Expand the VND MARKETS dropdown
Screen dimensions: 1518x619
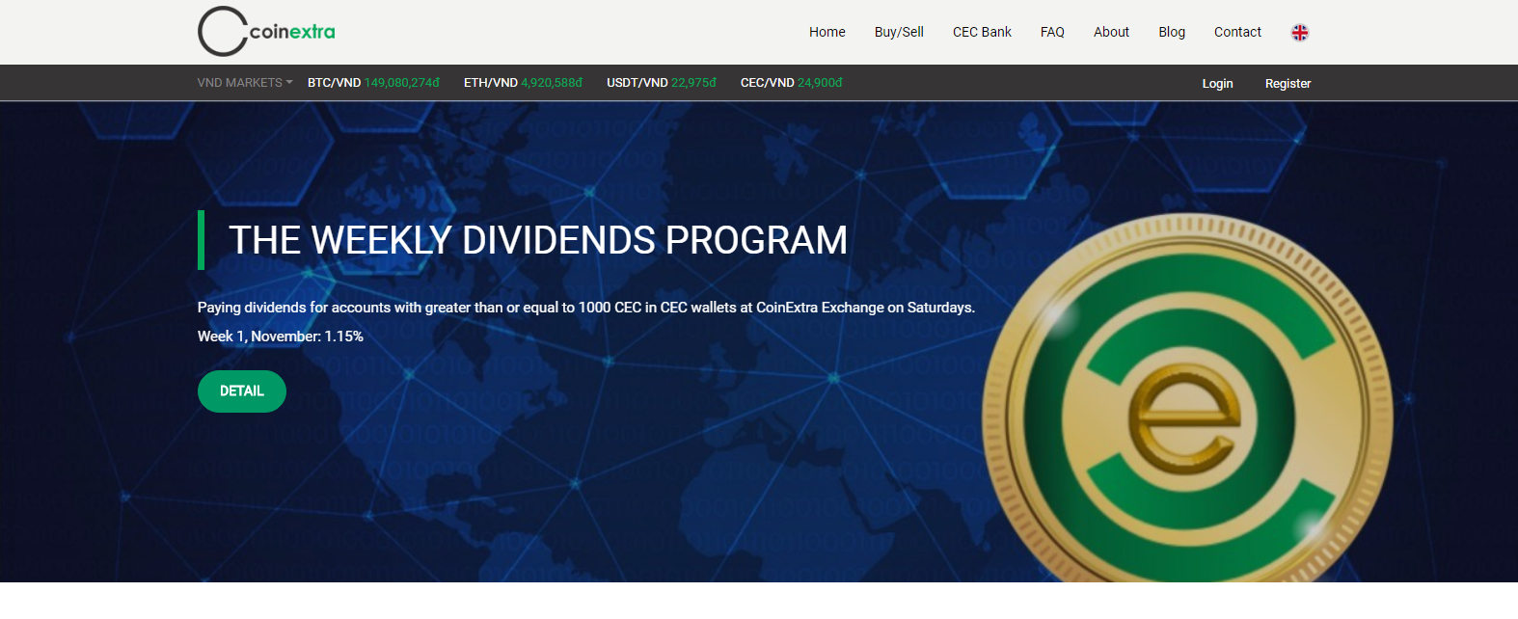(x=245, y=83)
